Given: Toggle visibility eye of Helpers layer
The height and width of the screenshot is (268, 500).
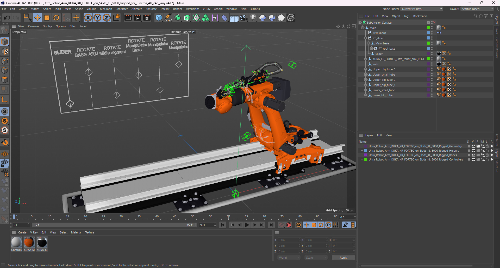Looking at the screenshot, I should [x=473, y=151].
